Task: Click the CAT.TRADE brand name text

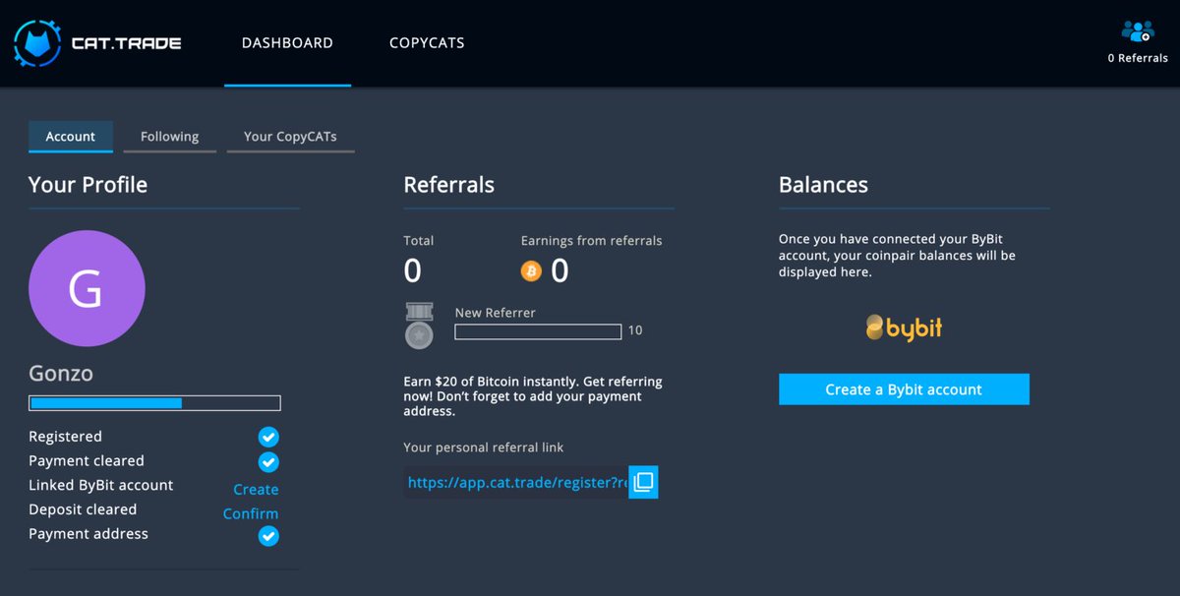Action: click(126, 43)
